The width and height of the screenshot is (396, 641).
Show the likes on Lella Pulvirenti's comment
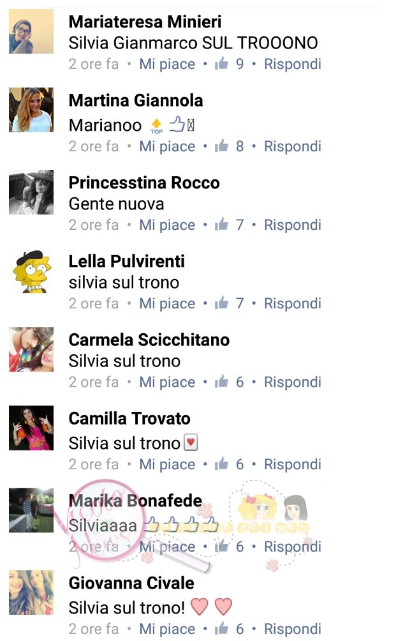point(229,303)
